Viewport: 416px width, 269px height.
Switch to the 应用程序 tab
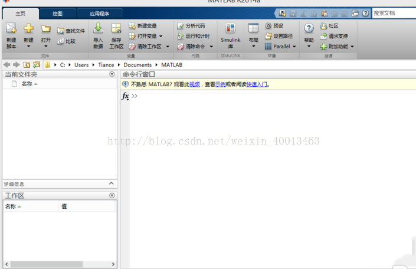(100, 14)
